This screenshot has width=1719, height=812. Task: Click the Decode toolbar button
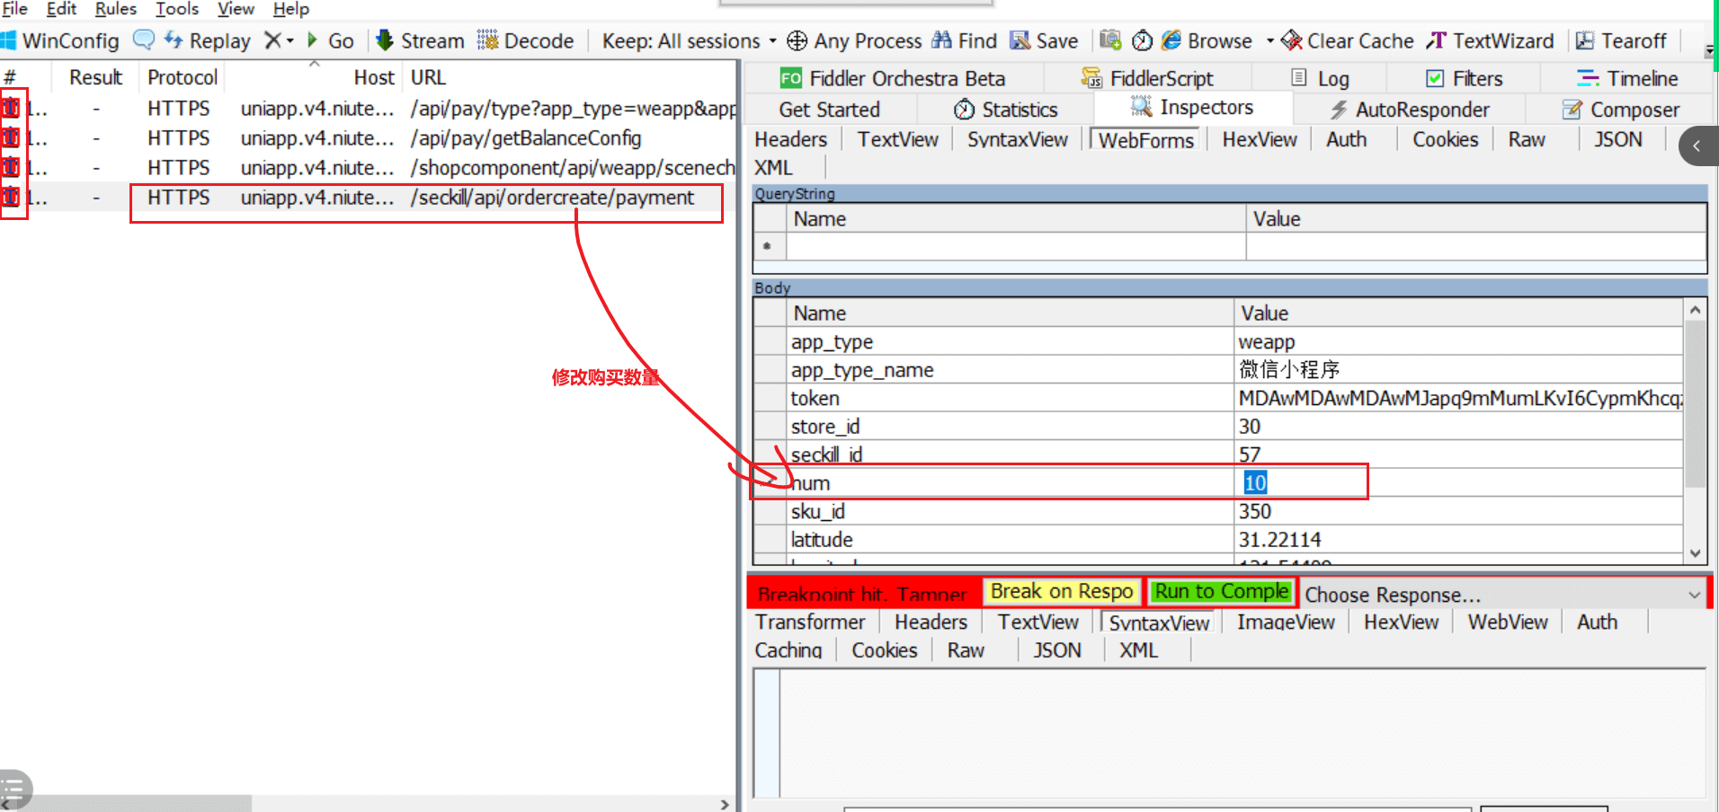point(526,41)
